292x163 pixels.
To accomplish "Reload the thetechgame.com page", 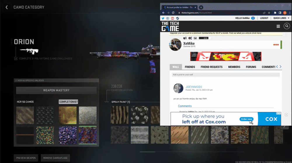I will tap(173, 13).
